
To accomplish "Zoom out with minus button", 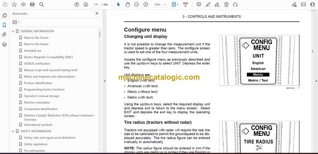I will click(136, 5).
